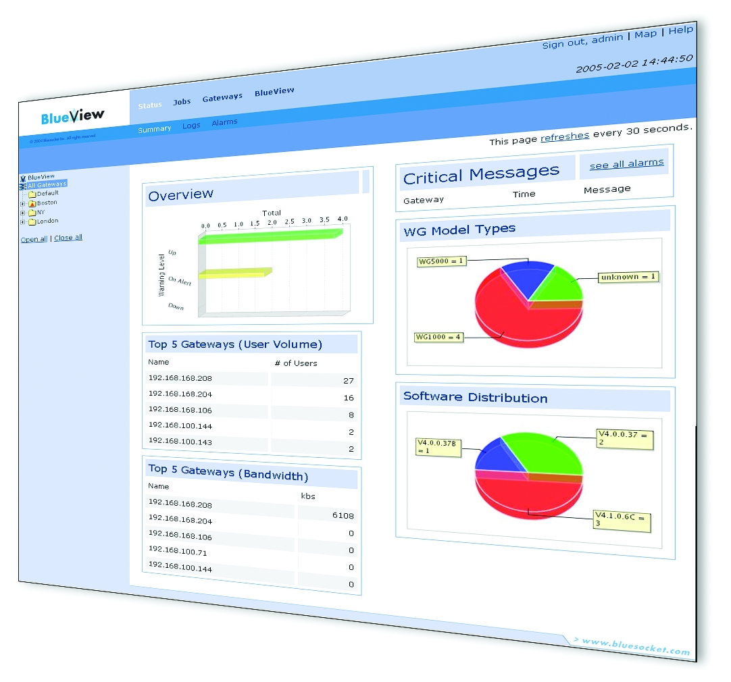Viewport: 731px width, 682px height.
Task: Expand the London tree node
Action: pyautogui.click(x=22, y=222)
